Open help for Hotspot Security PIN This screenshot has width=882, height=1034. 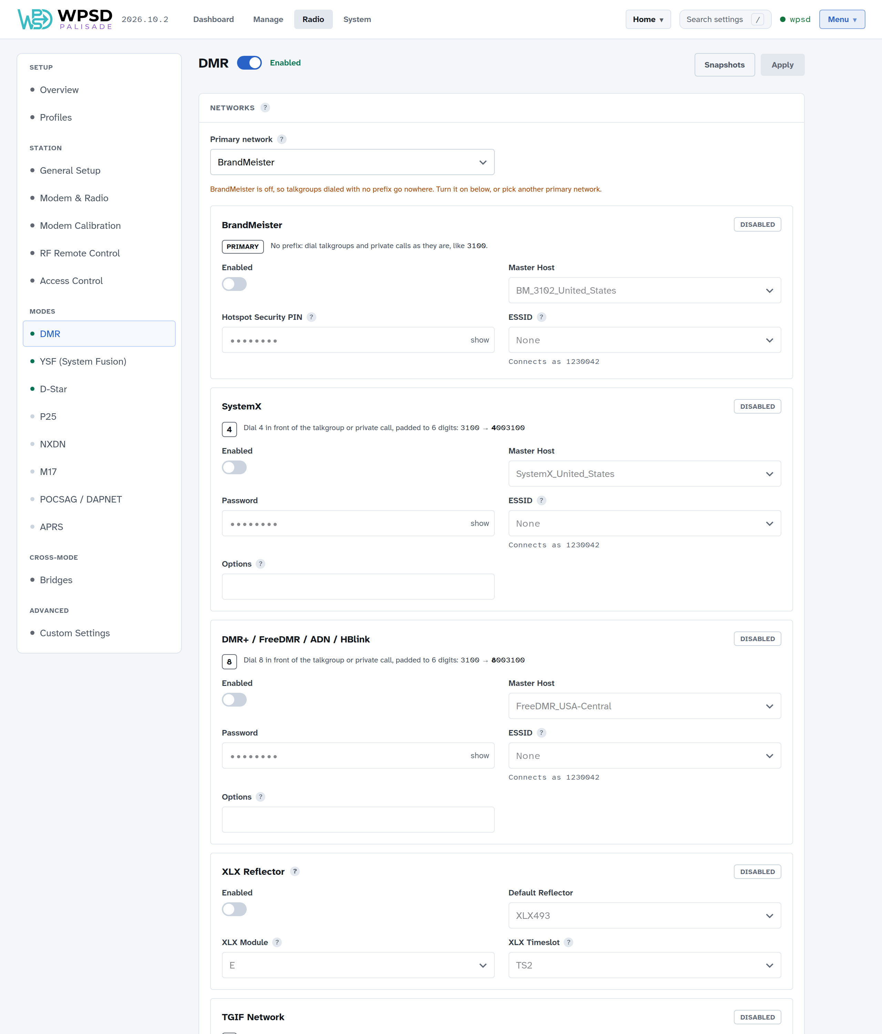(x=311, y=317)
